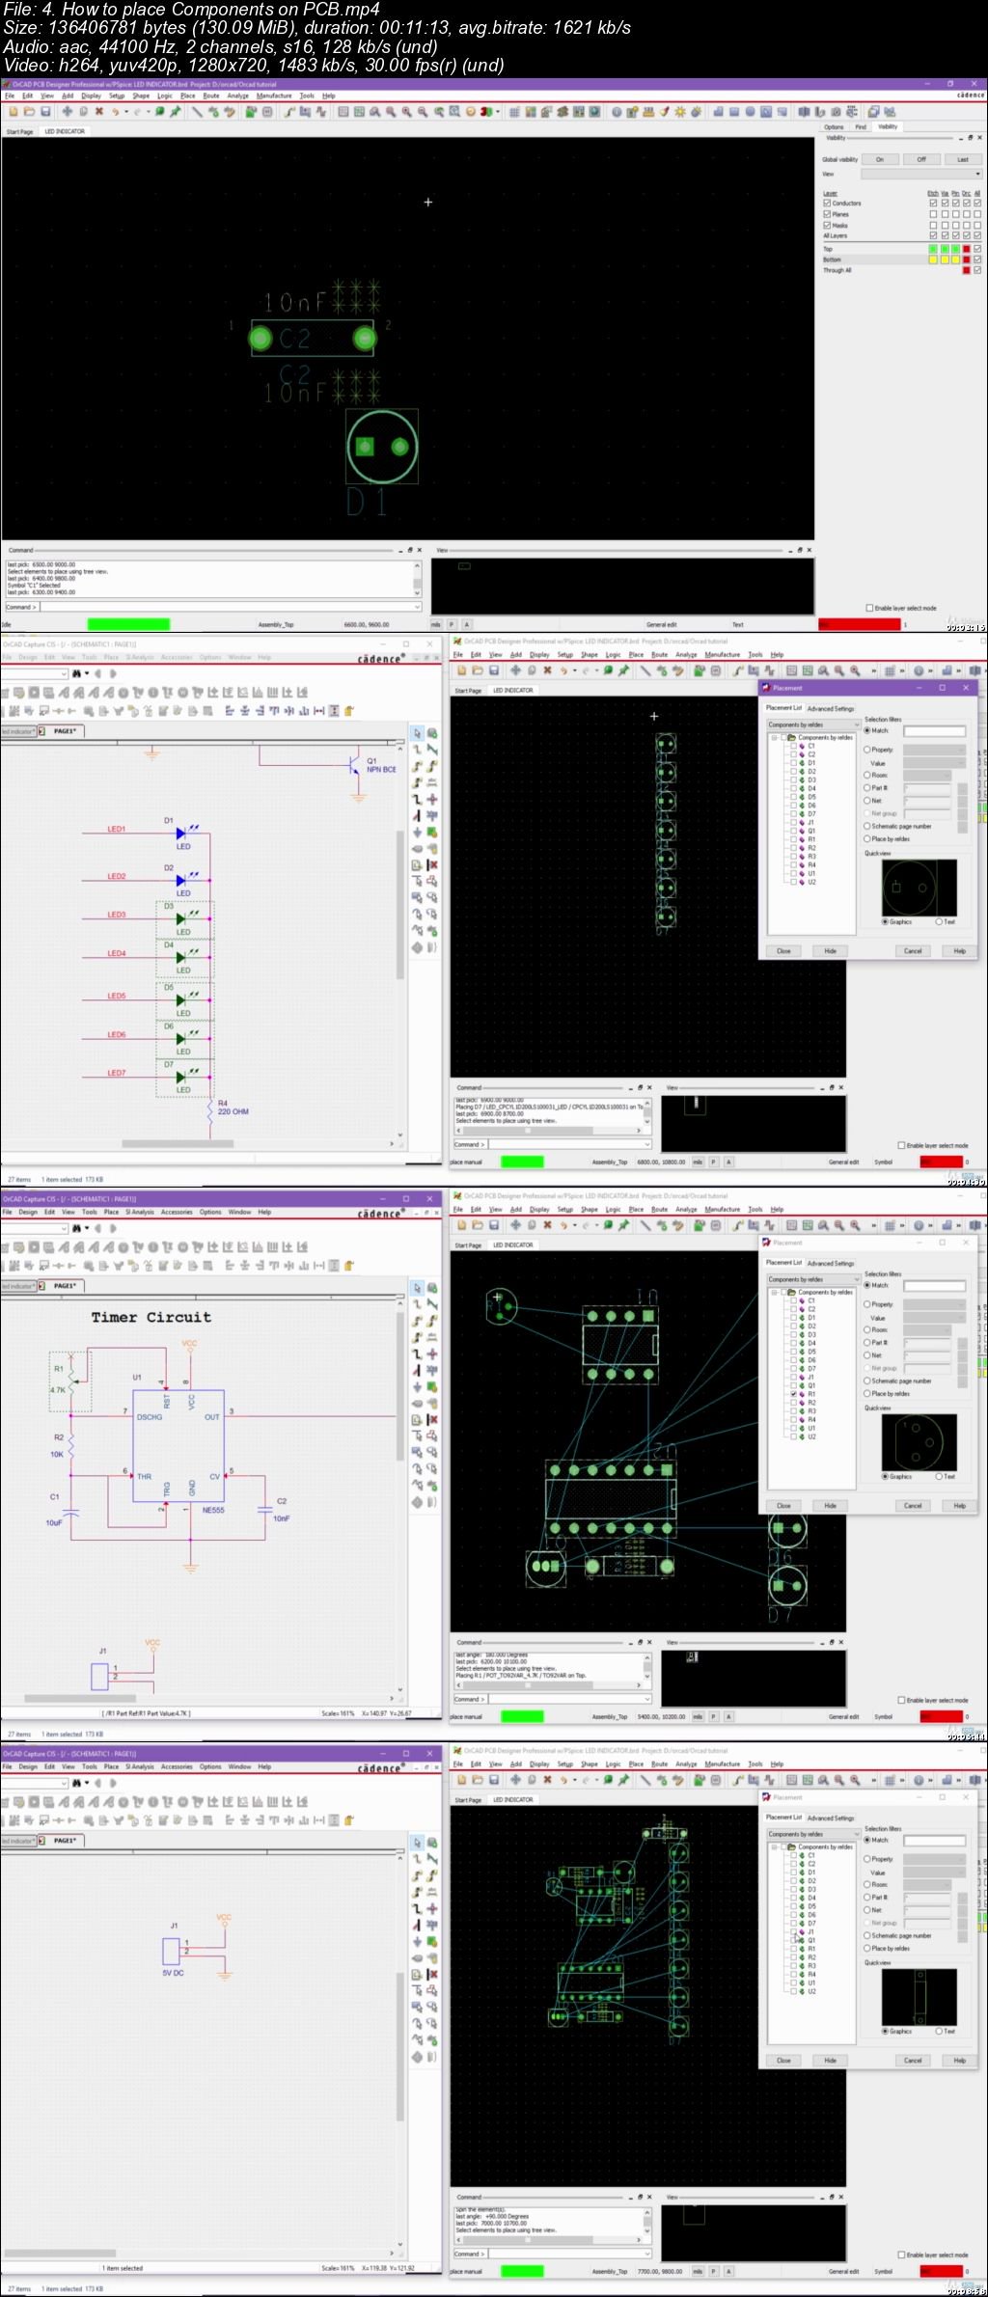Check the C1 component box in the LED-strip frame Placement list
The width and height of the screenshot is (988, 2297).
794,746
